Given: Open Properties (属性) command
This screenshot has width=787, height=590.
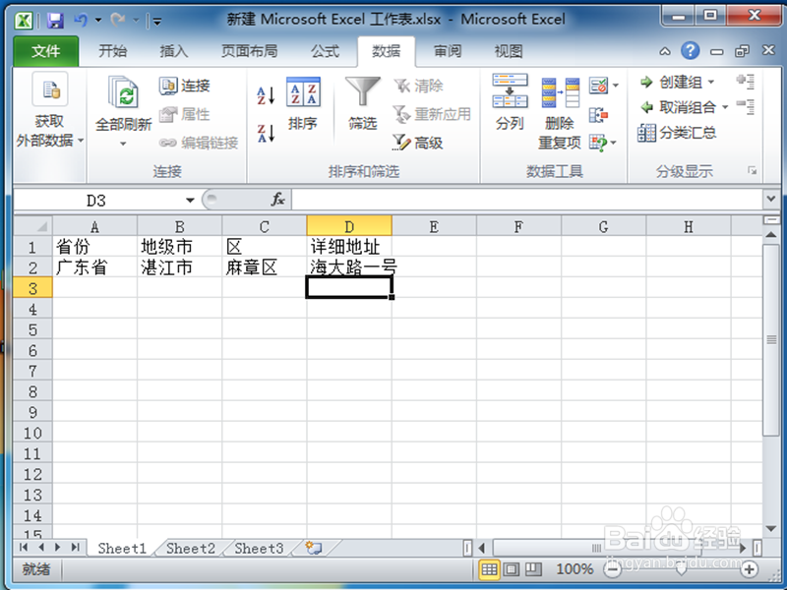Looking at the screenshot, I should click(185, 114).
